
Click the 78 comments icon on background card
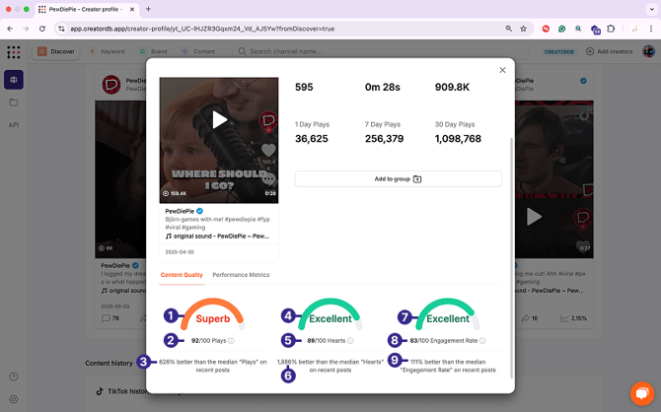106,318
